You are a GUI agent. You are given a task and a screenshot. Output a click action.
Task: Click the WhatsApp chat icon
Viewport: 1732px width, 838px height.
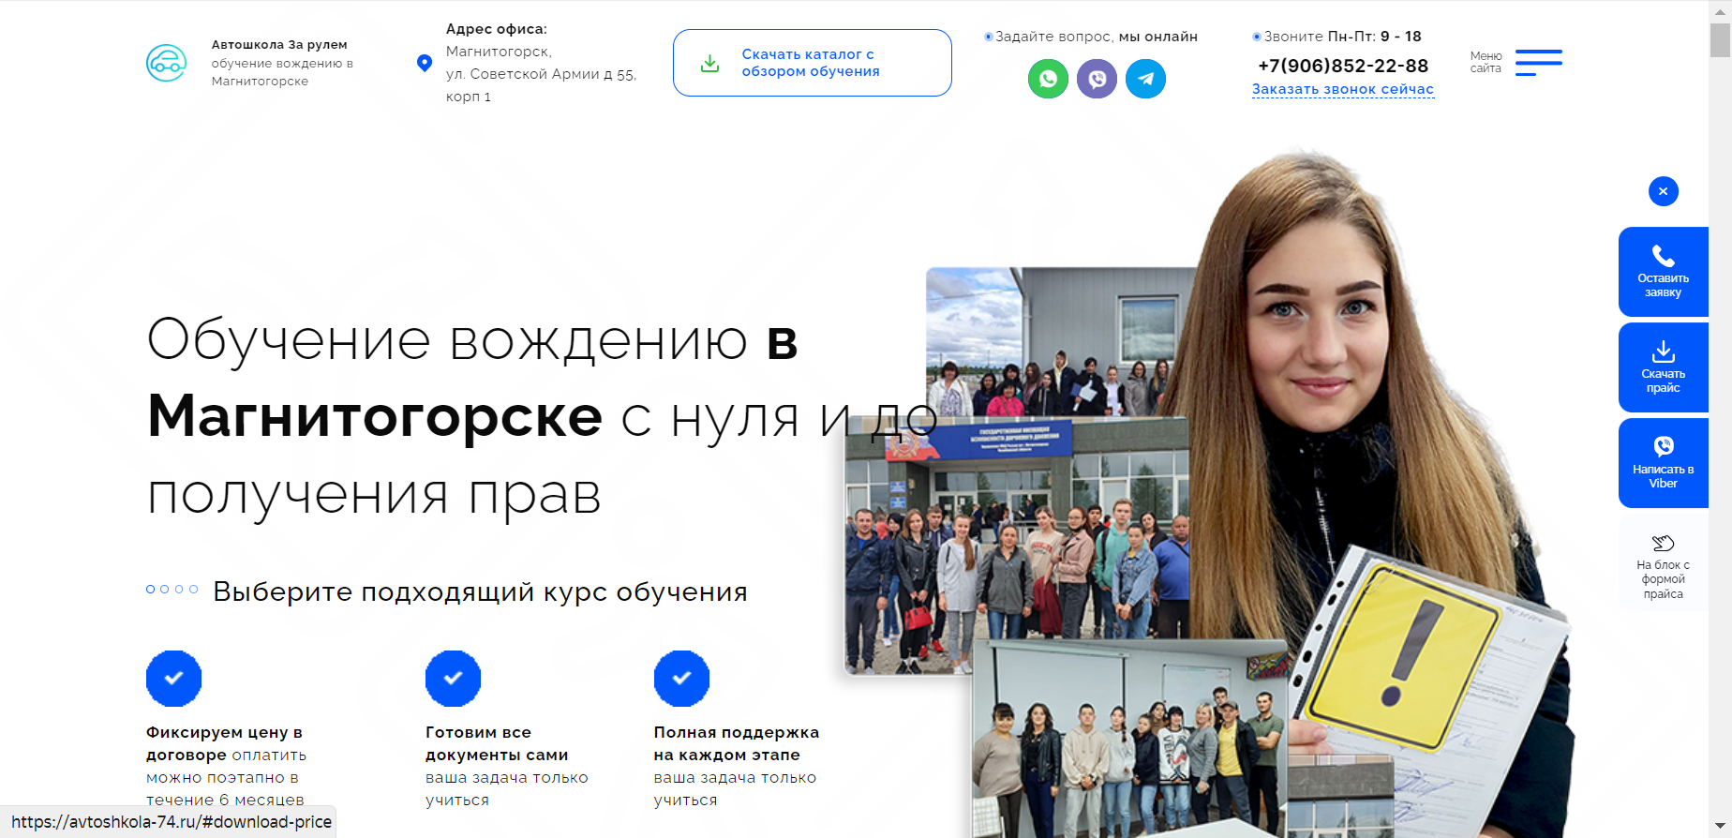coord(1048,79)
